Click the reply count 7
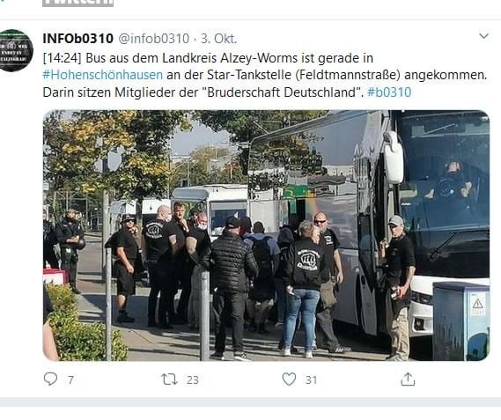Image resolution: width=501 pixels, height=420 pixels. 70,380
